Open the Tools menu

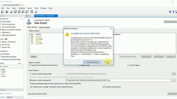(36, 8)
